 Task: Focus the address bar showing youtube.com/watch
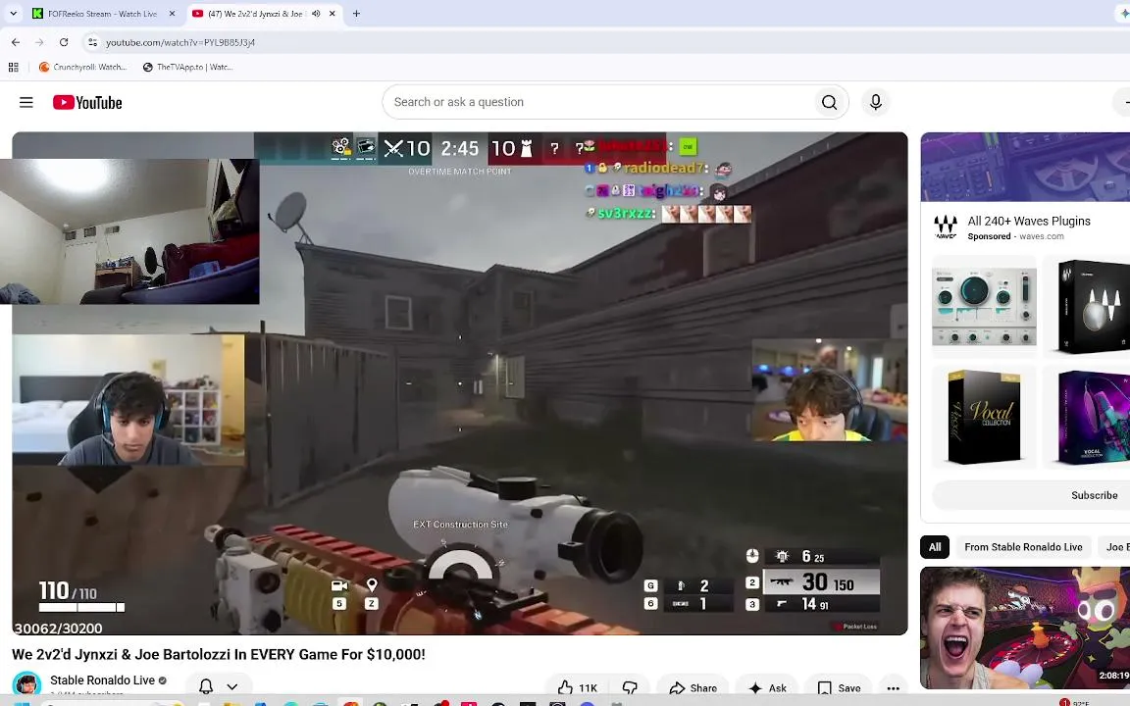pyautogui.click(x=180, y=42)
